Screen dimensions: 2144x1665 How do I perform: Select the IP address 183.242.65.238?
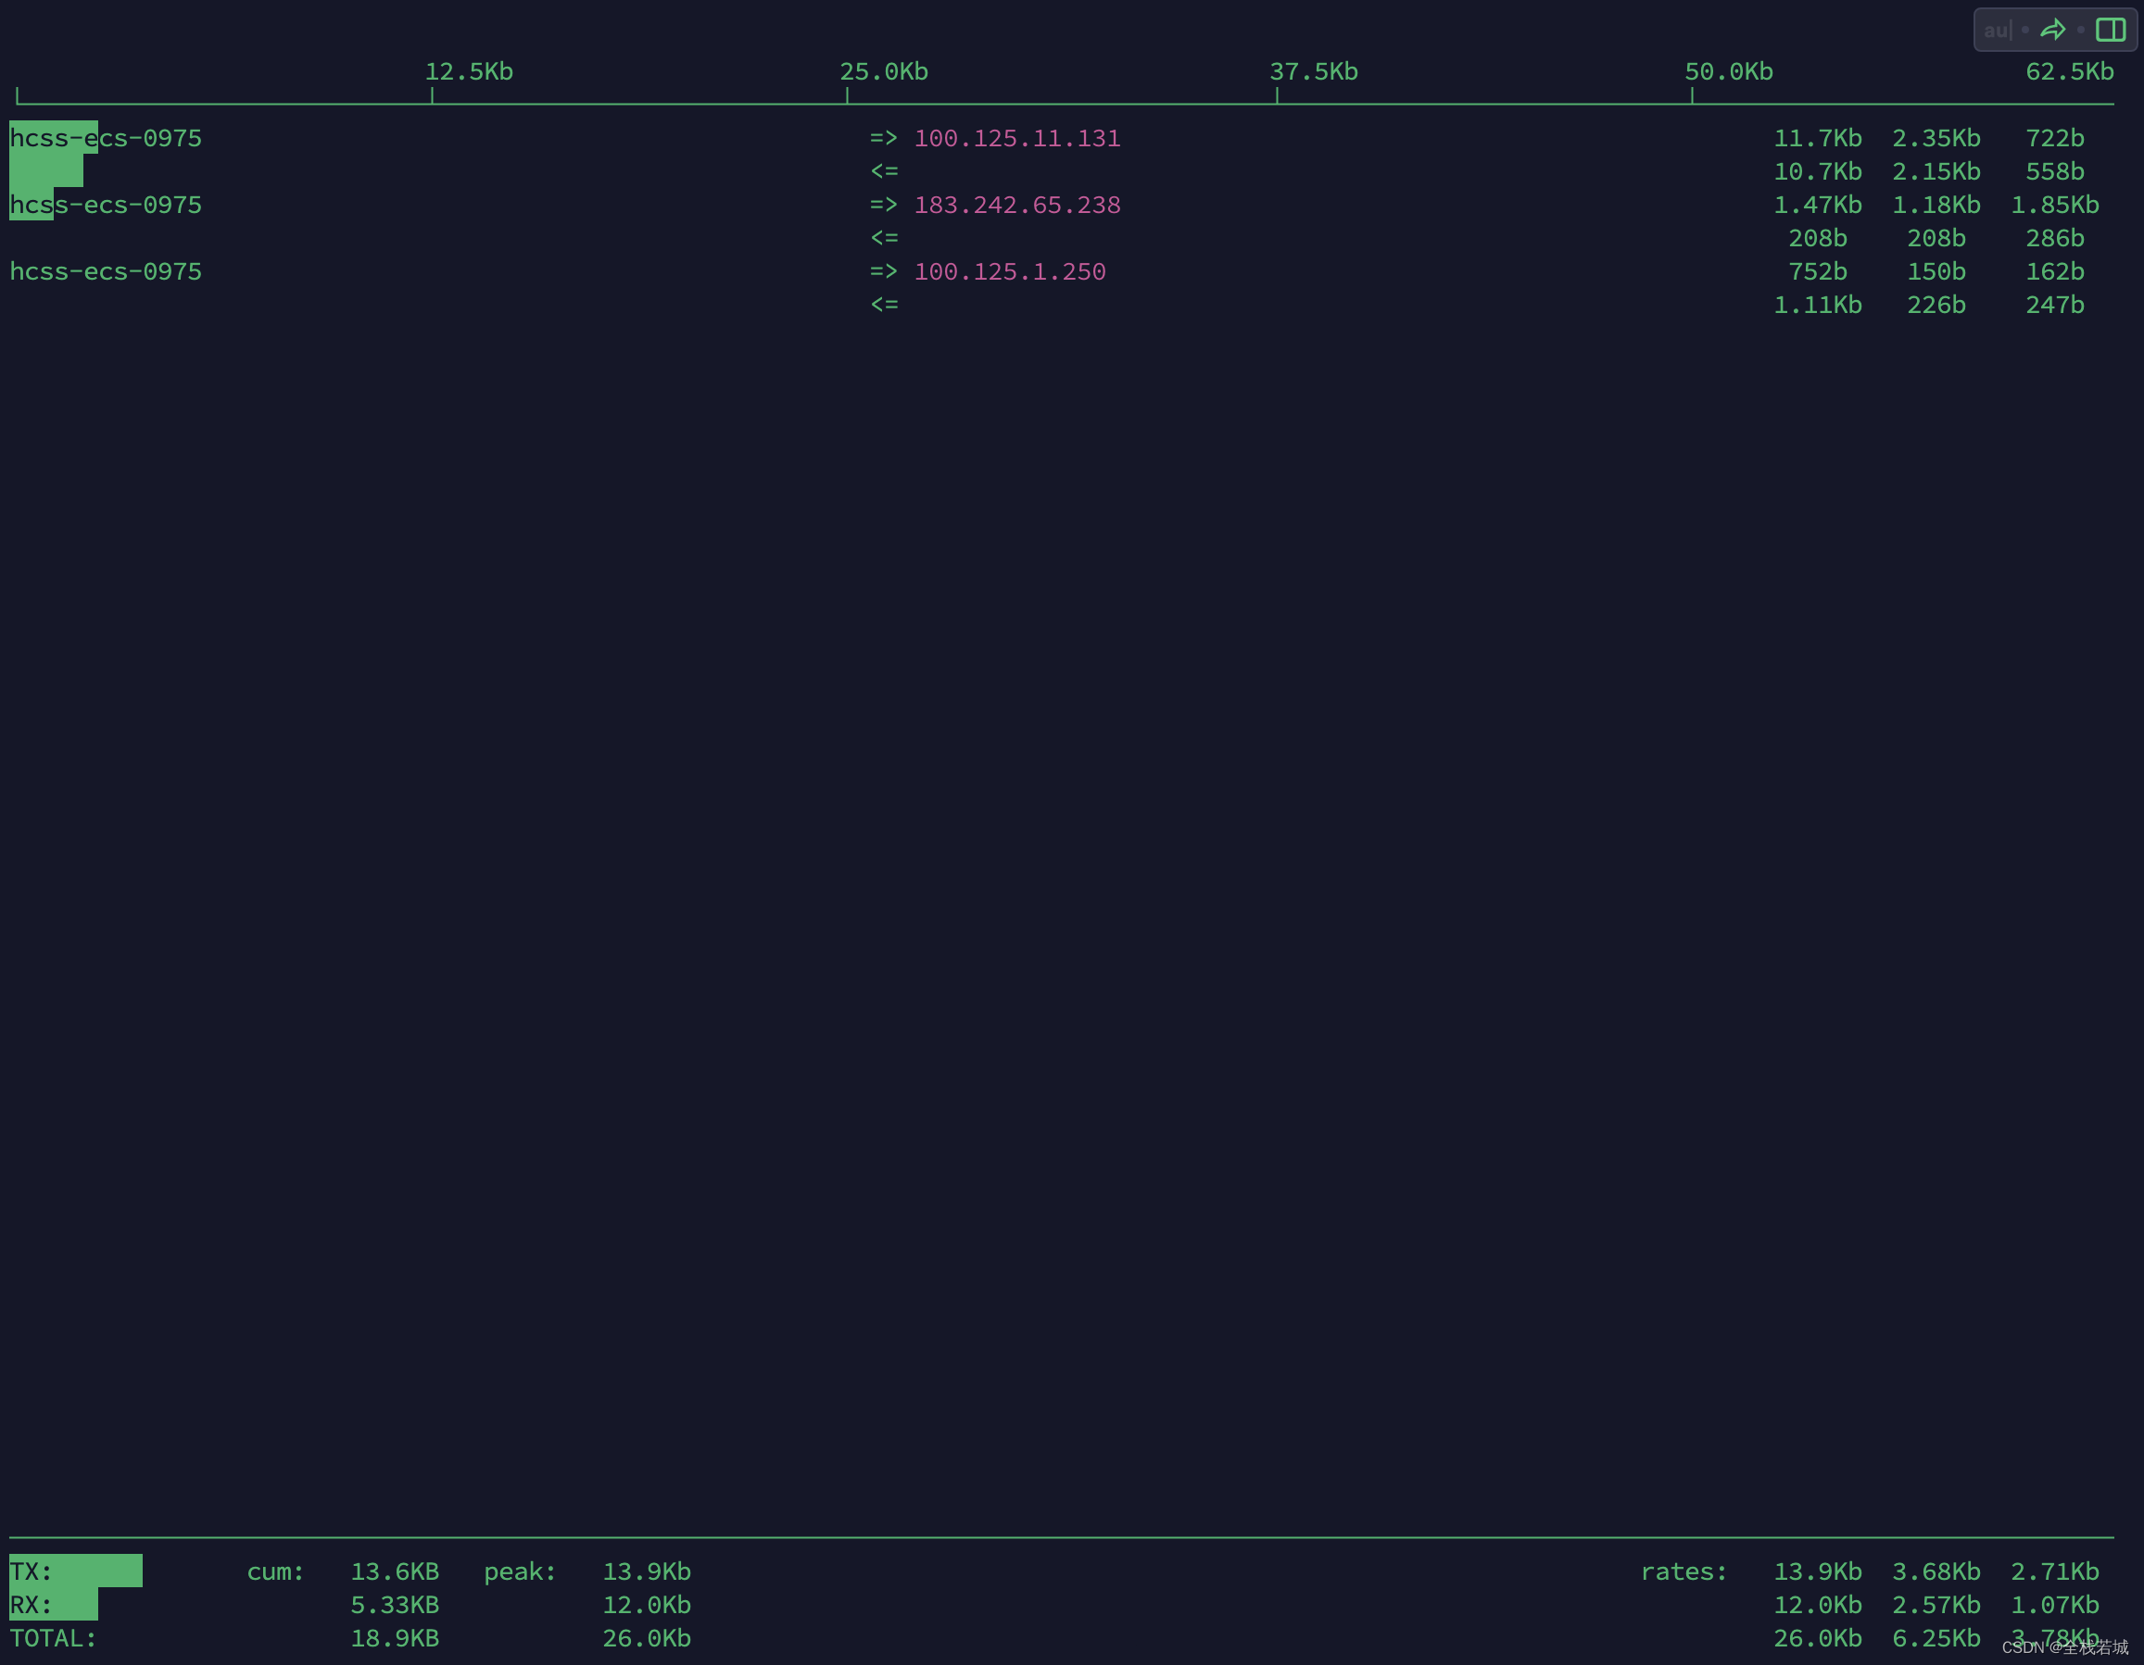(x=1017, y=205)
